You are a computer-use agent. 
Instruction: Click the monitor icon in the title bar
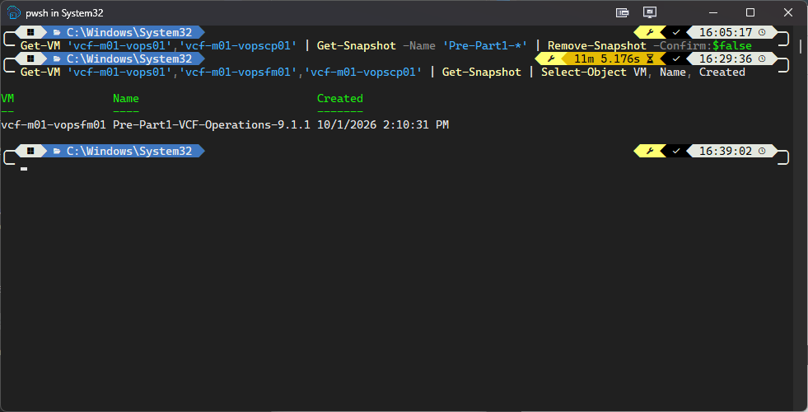(649, 12)
